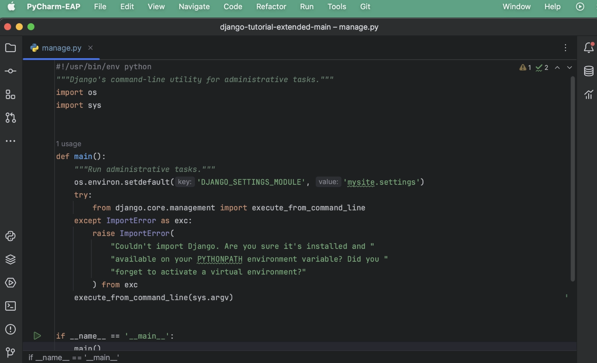This screenshot has width=597, height=363.
Task: Open the Pull Requests tool window icon
Action: [x=10, y=118]
